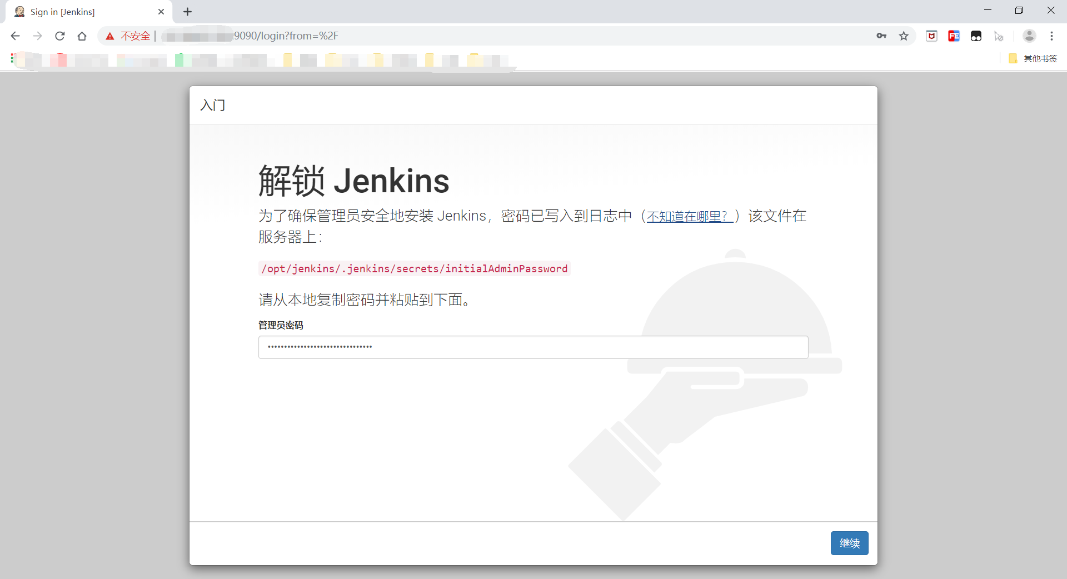Reload the Jenkins login page
The height and width of the screenshot is (579, 1067).
[59, 36]
